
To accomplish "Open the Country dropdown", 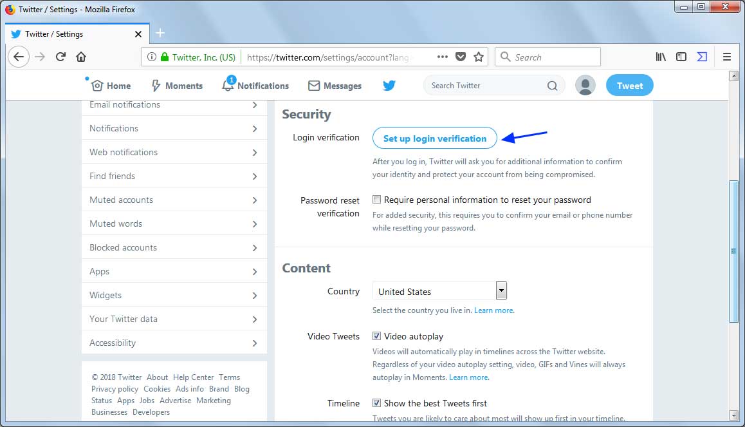I will point(439,291).
